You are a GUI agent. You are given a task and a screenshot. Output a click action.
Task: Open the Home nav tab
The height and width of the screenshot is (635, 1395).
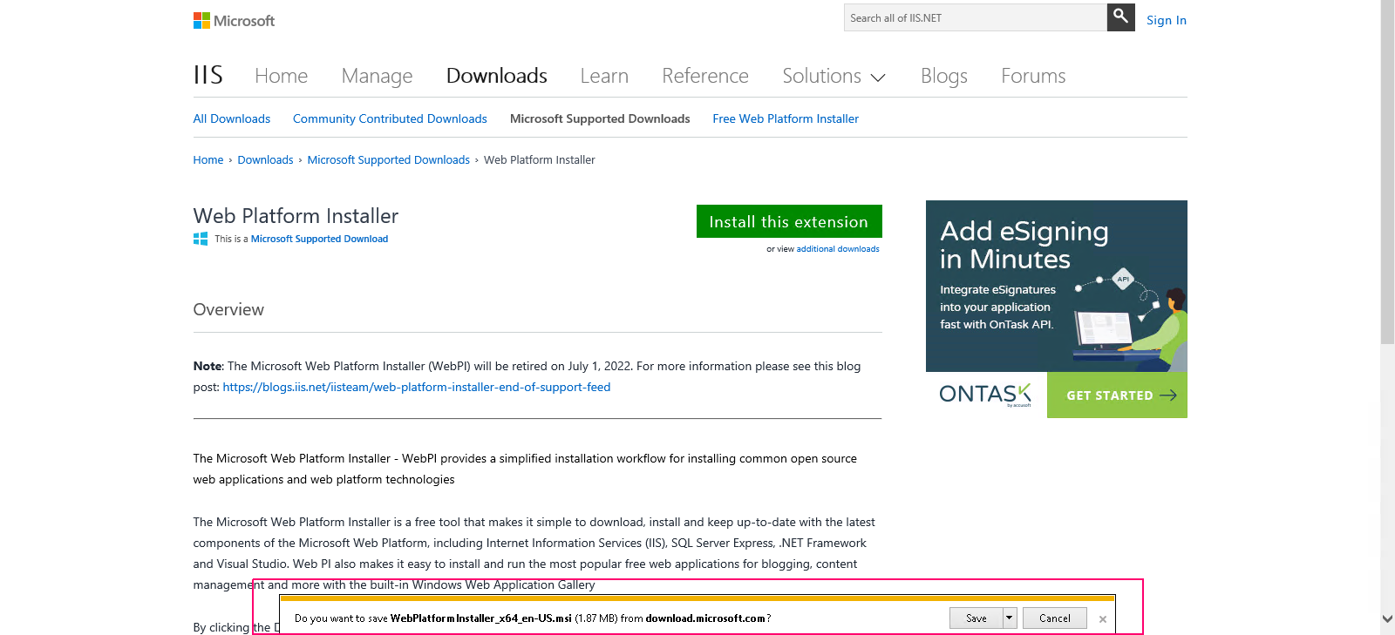click(281, 76)
